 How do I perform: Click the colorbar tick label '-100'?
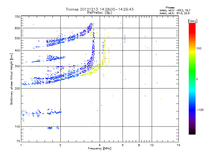[200, 110]
